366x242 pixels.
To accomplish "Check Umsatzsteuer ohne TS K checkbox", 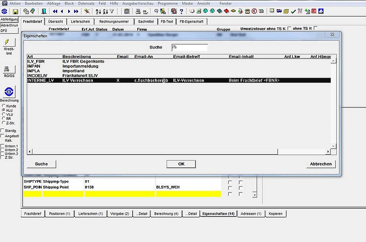I will click(289, 28).
